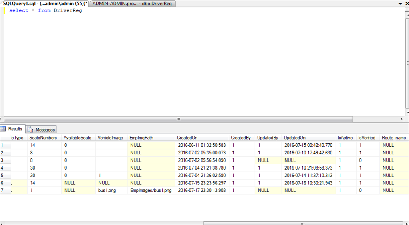The image size is (409, 225).
Task: Click UpdatedOn cell 2016-07-15 00:42:40.770
Action: coord(308,145)
